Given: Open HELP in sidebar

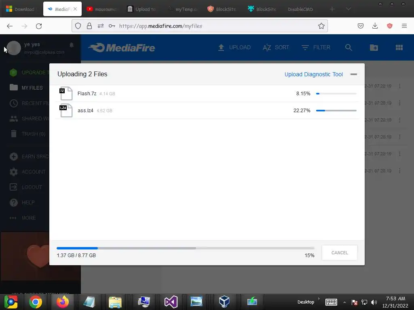Looking at the screenshot, I should pos(22,203).
